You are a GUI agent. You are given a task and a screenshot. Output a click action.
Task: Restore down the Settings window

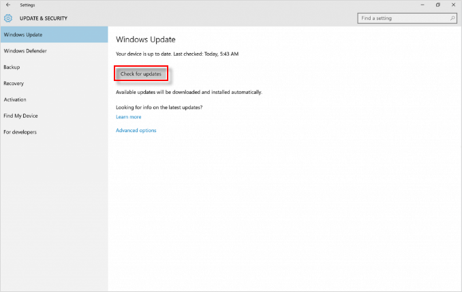pyautogui.click(x=438, y=5)
